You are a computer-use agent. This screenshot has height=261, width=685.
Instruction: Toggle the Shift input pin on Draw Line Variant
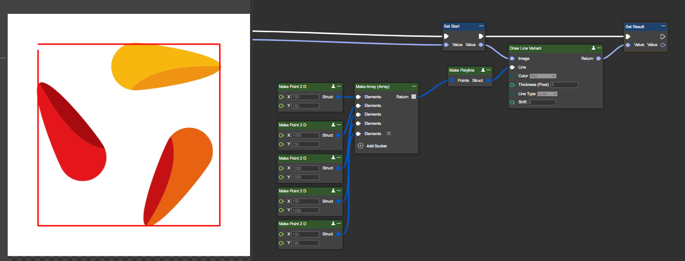coord(512,102)
